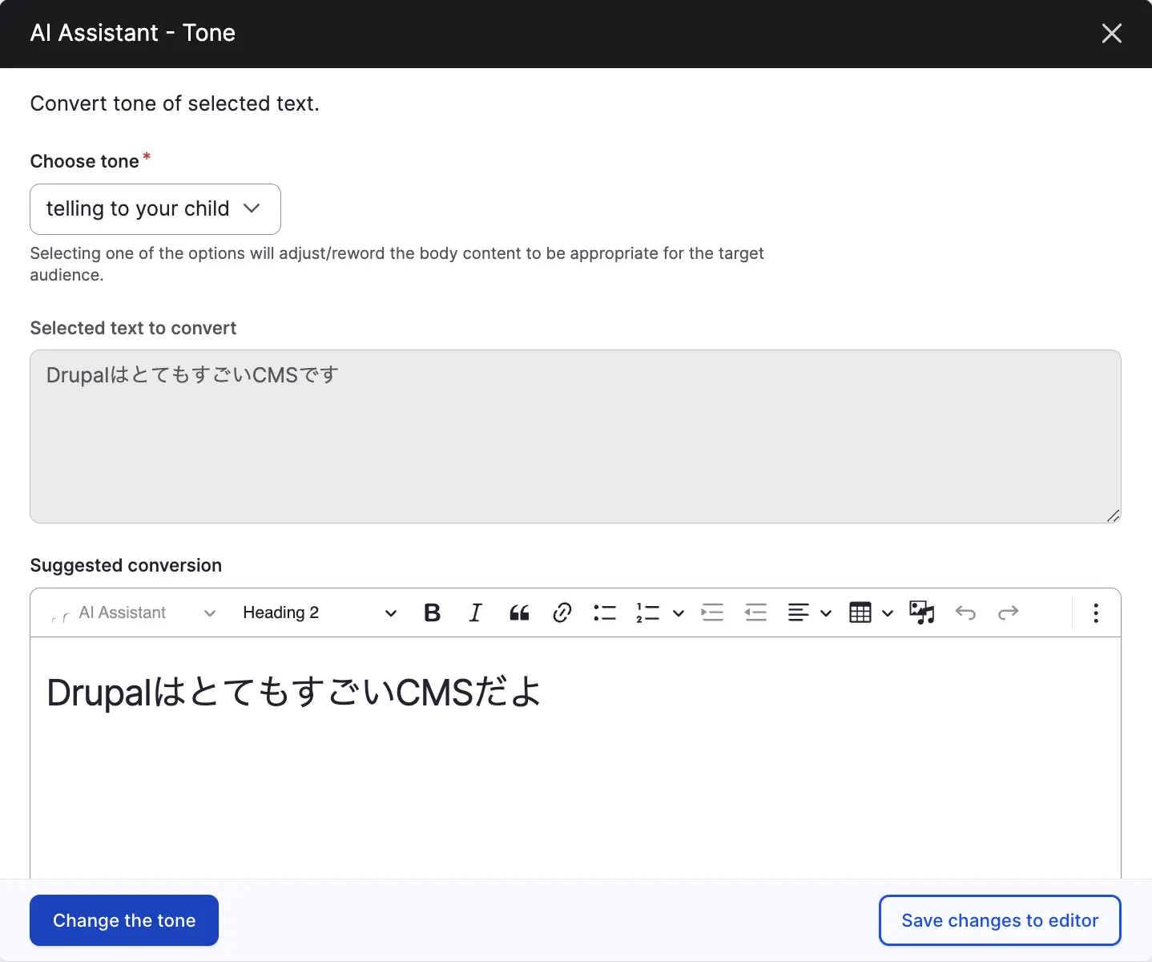Open the text alignment dropdown
The image size is (1152, 962).
[809, 613]
